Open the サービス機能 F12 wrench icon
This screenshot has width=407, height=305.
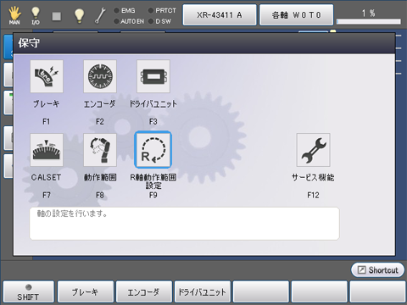[313, 150]
